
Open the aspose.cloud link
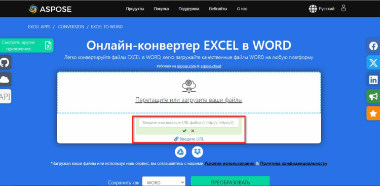211,66
